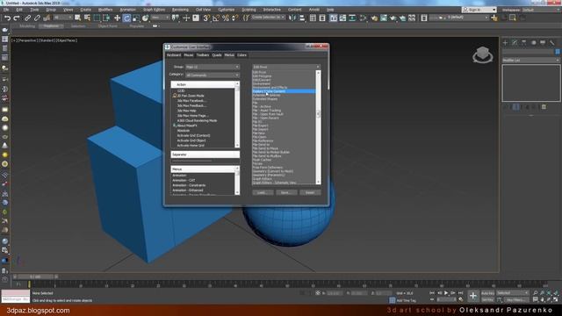Open the Display panel icon
Image resolution: width=562 pixels, height=316 pixels.
[x=543, y=43]
